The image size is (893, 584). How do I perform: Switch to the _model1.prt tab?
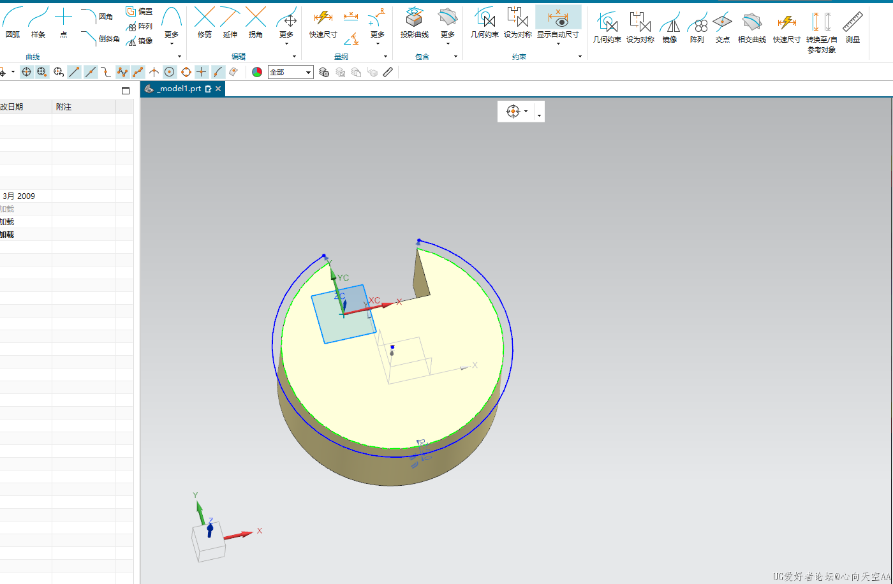(179, 89)
